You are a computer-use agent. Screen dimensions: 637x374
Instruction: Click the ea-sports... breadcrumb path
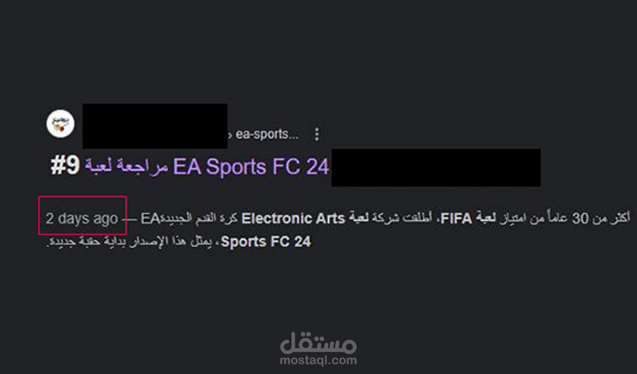tap(267, 134)
